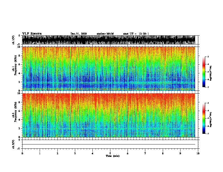223x172 pixels.
Task: Select the "Dec. 31, 2020" date label
Action: [79, 34]
